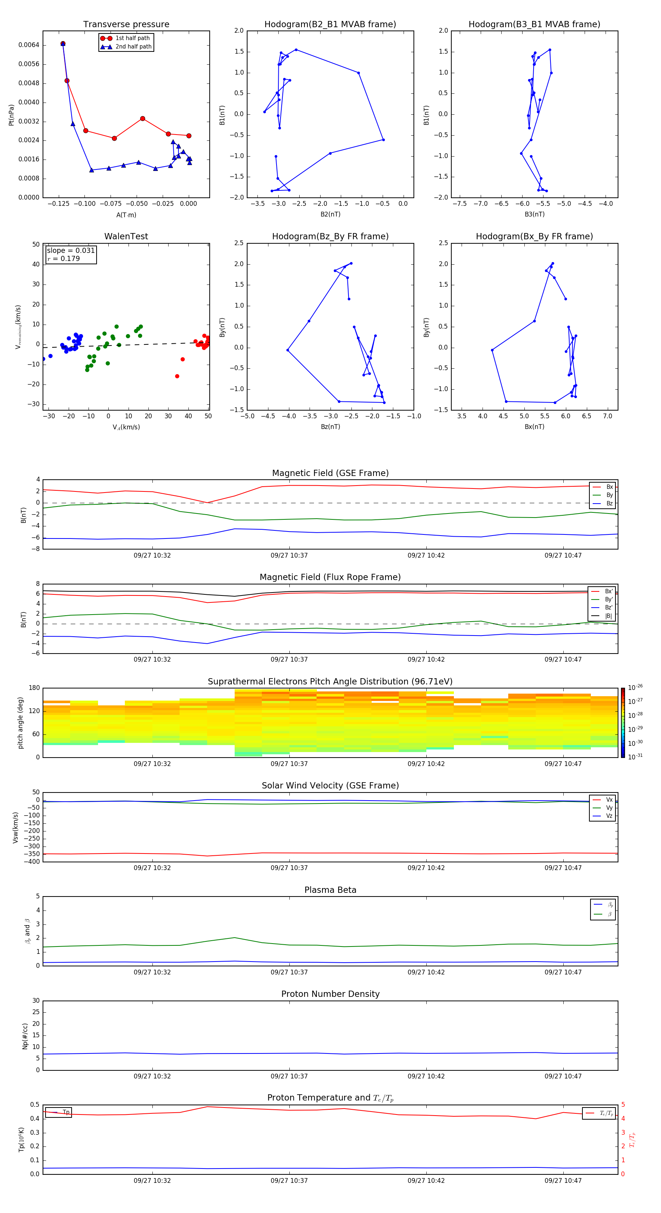
Task: Select 'Vz' in the velocity legend
Action: (x=603, y=816)
